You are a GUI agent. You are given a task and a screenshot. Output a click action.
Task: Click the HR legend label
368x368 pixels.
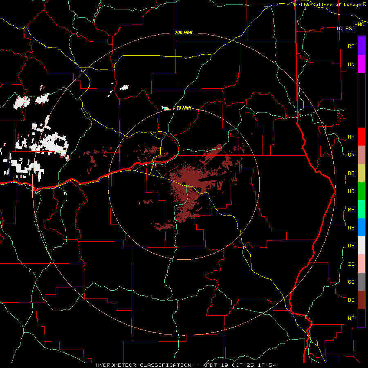351,191
